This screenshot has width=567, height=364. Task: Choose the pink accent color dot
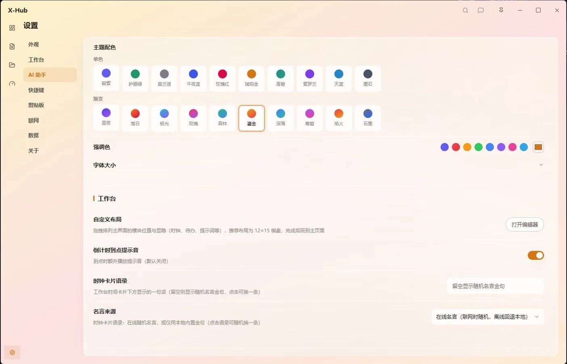(512, 147)
